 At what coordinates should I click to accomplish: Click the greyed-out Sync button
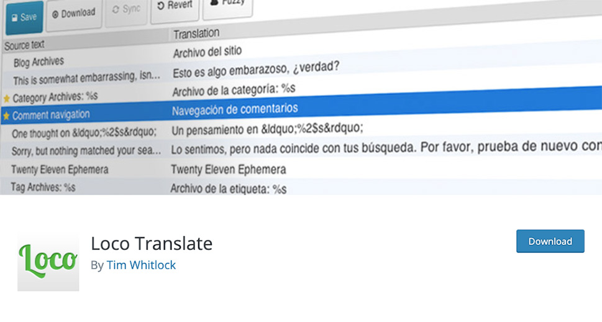[x=126, y=10]
